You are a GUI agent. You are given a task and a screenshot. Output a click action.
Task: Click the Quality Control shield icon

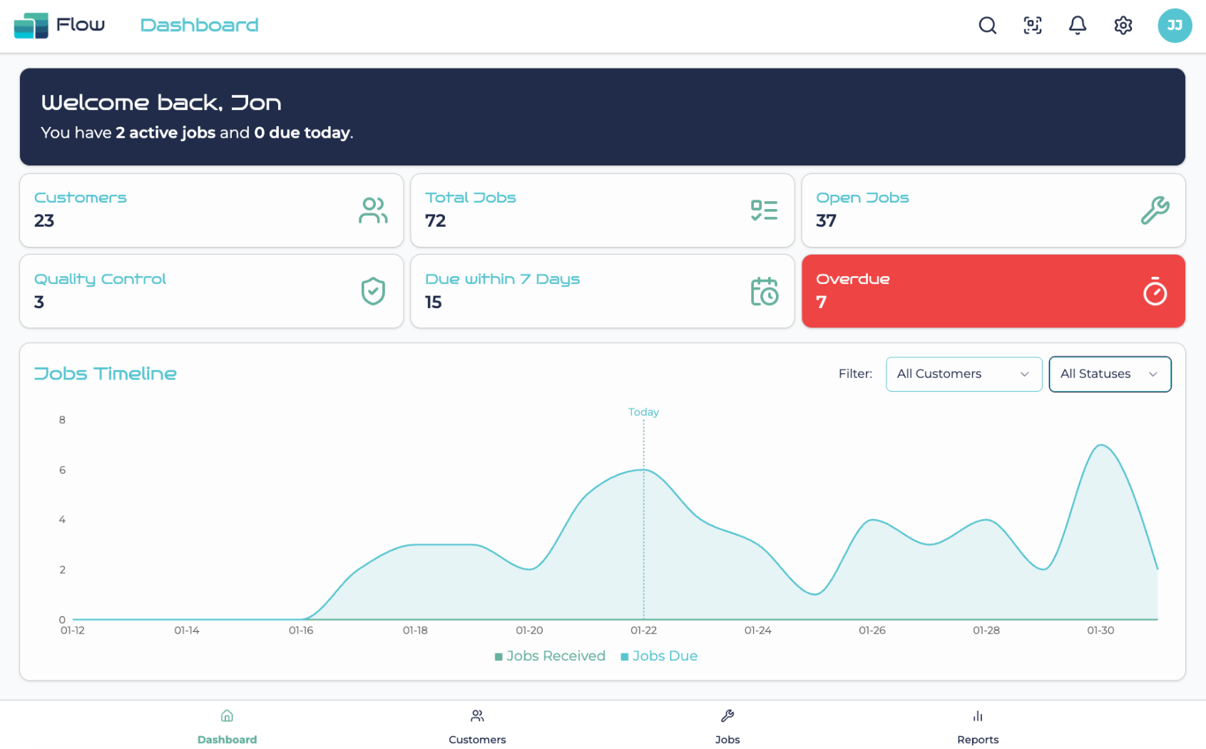(373, 292)
